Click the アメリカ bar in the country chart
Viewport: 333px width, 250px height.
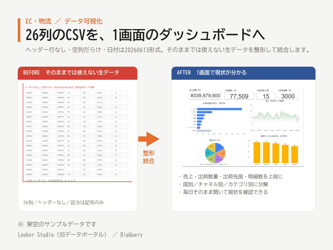204,112
